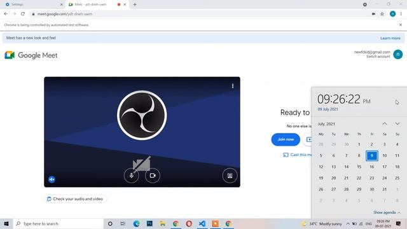The image size is (407, 229).
Task: Click the camera indicator in address bar
Action: (373, 14)
